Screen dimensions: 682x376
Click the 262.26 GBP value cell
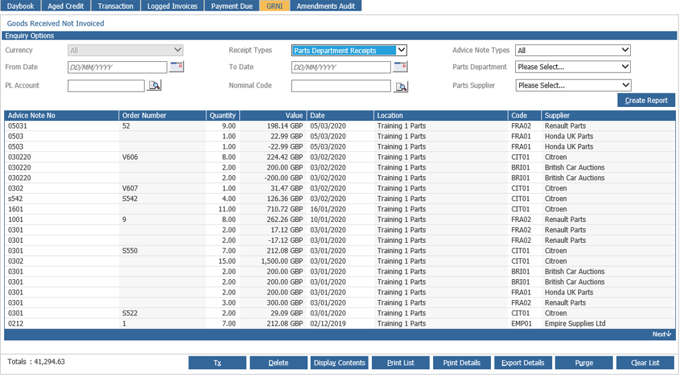(273, 220)
